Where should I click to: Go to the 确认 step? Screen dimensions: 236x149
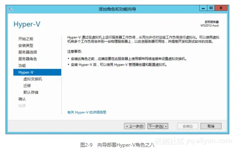coord(22,99)
